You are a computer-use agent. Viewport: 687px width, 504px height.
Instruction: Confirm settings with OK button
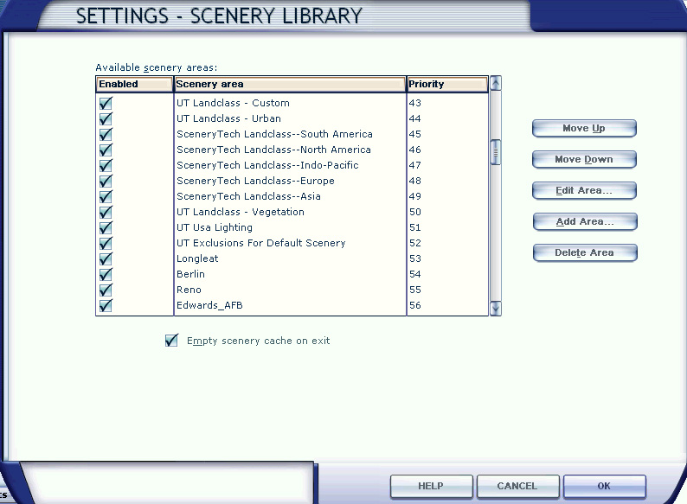point(604,486)
